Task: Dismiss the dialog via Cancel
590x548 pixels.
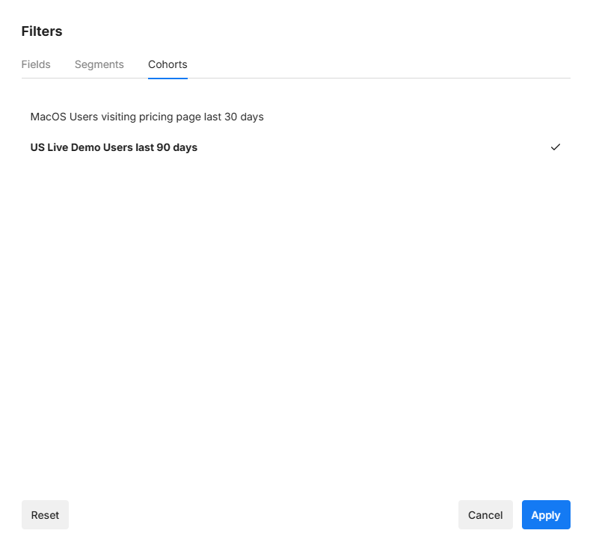Action: [x=485, y=515]
